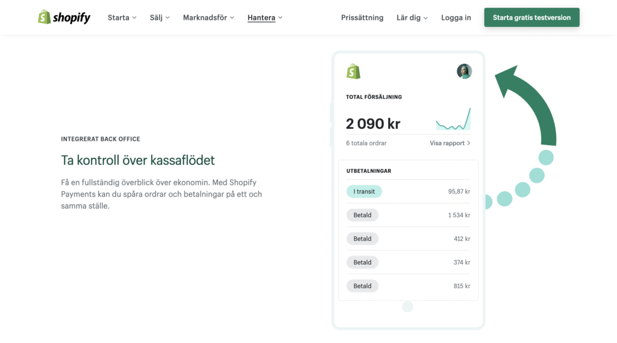Expand the Sälj dropdown menu
The image size is (617, 343).
tap(160, 17)
